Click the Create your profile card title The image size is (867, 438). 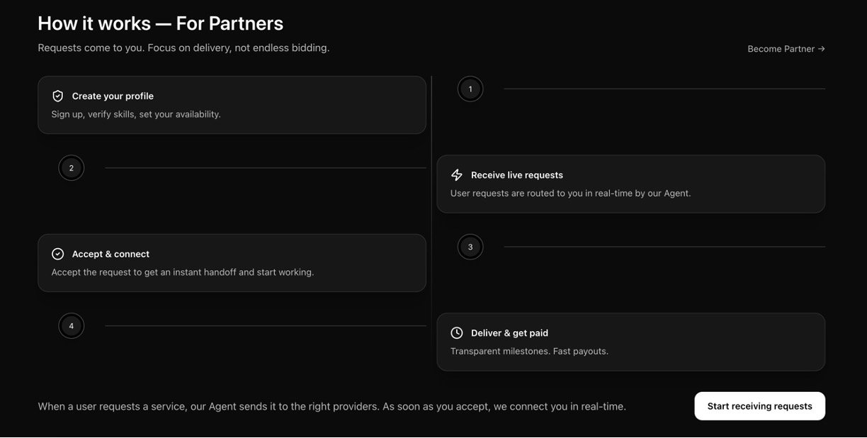click(x=113, y=96)
